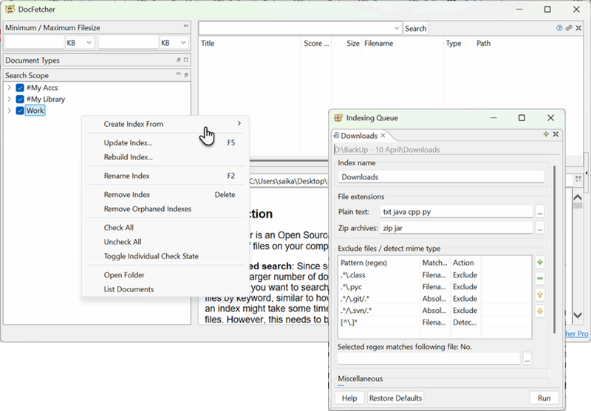Click the DocFetcher dog icon in title bar
591x411 pixels.
pos(10,9)
